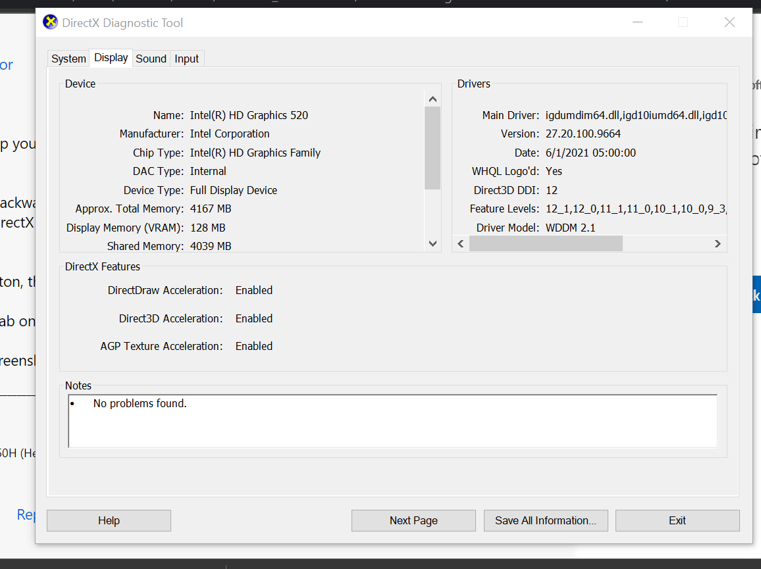This screenshot has width=761, height=569.
Task: Click DAC Type value Internal
Action: pos(208,171)
